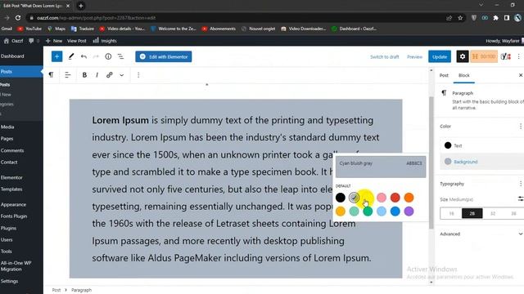Change block type via paragraph icon

coord(51,74)
